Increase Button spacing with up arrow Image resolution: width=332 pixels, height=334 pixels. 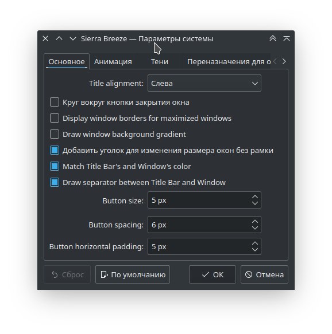tap(255, 222)
